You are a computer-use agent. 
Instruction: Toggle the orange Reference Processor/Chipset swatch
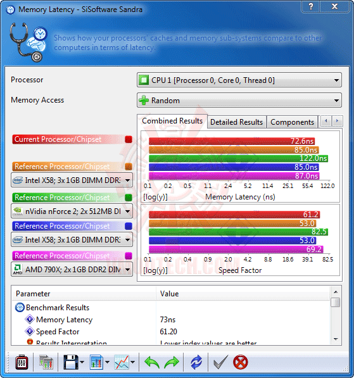[129, 167]
